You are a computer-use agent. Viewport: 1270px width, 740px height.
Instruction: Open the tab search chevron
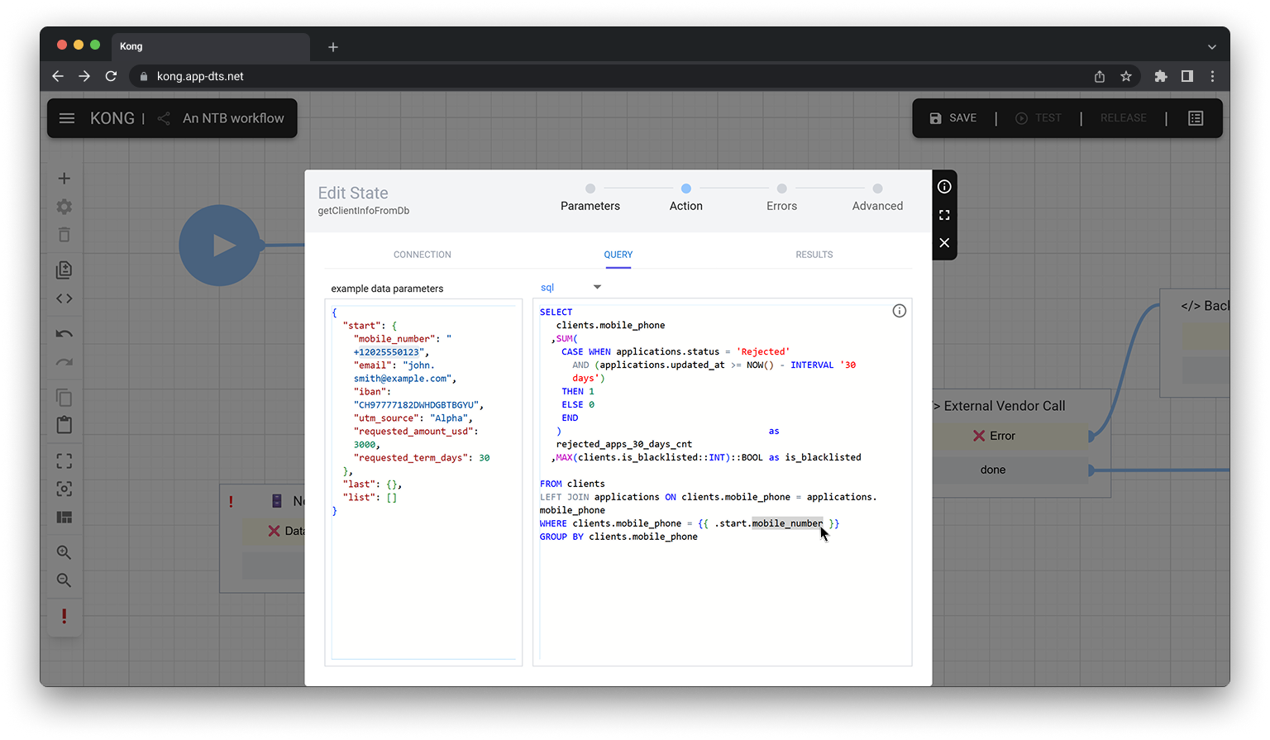[x=1212, y=47]
